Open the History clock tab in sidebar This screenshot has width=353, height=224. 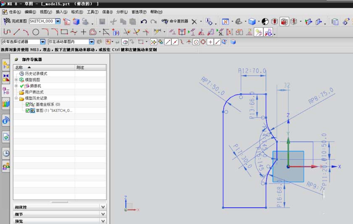coord(6,153)
